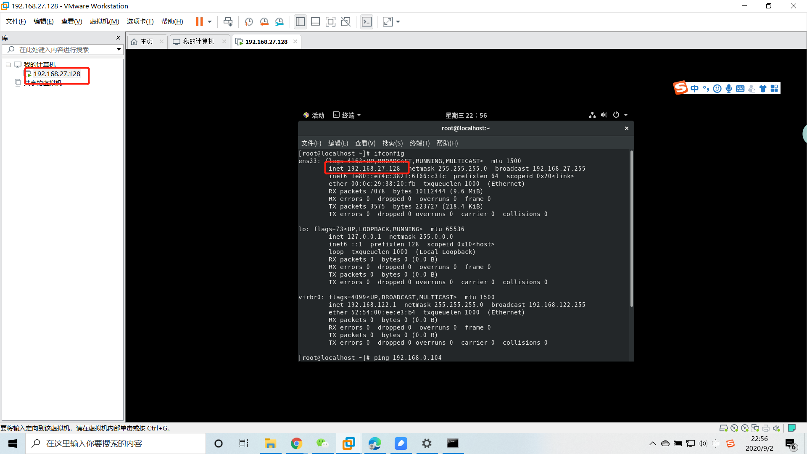Screen dimensions: 807x454
Task: Open terminal 终端(T) menu
Action: click(419, 143)
